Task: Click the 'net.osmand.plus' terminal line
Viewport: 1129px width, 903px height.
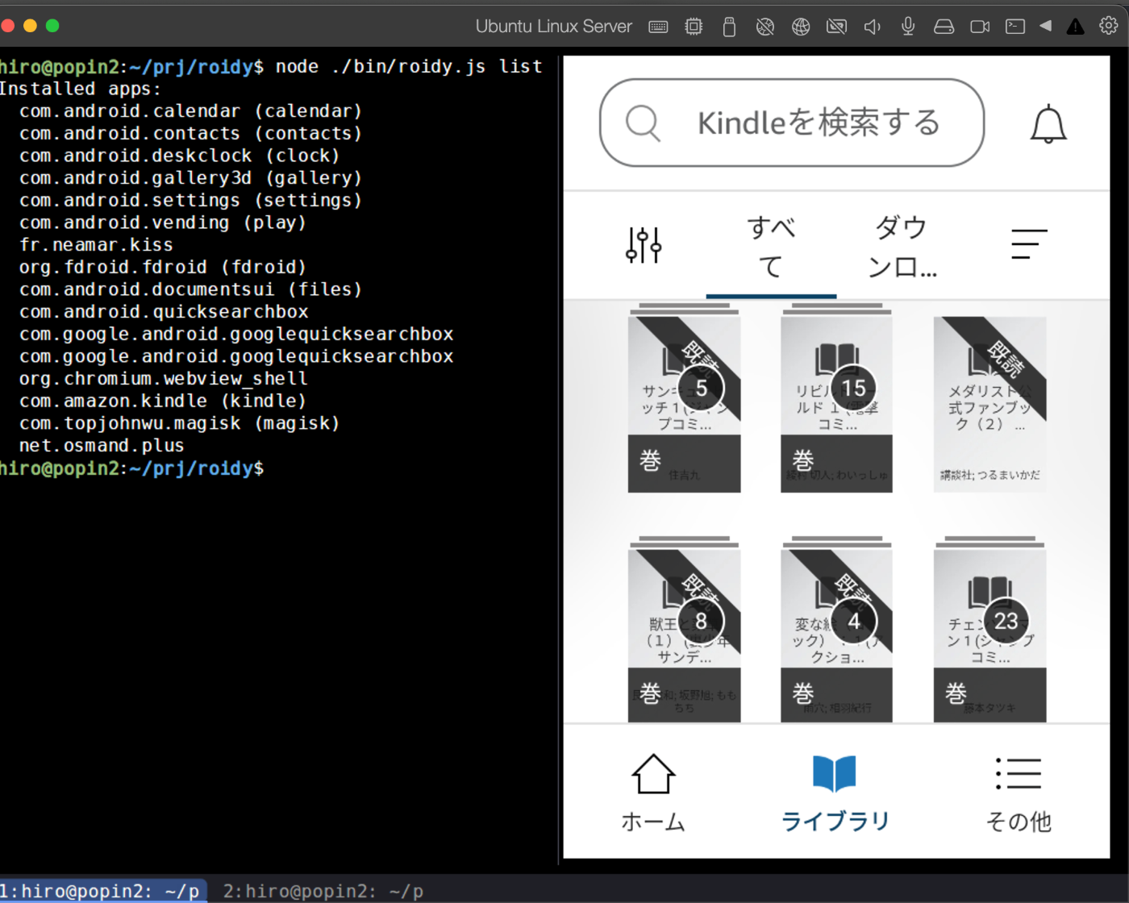Action: point(102,446)
